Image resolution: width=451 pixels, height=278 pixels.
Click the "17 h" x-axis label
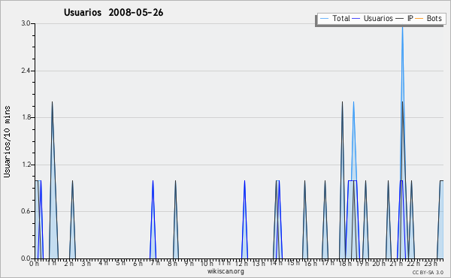pyautogui.click(x=328, y=263)
